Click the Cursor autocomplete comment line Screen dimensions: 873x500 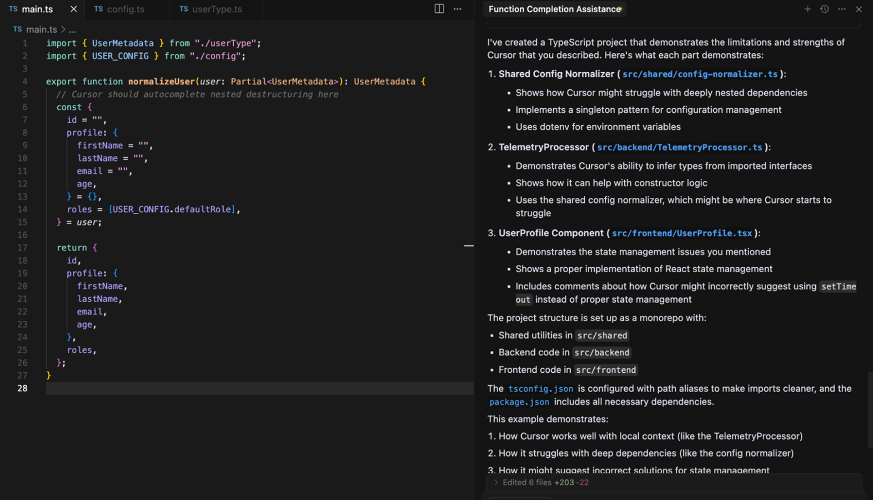tap(197, 95)
